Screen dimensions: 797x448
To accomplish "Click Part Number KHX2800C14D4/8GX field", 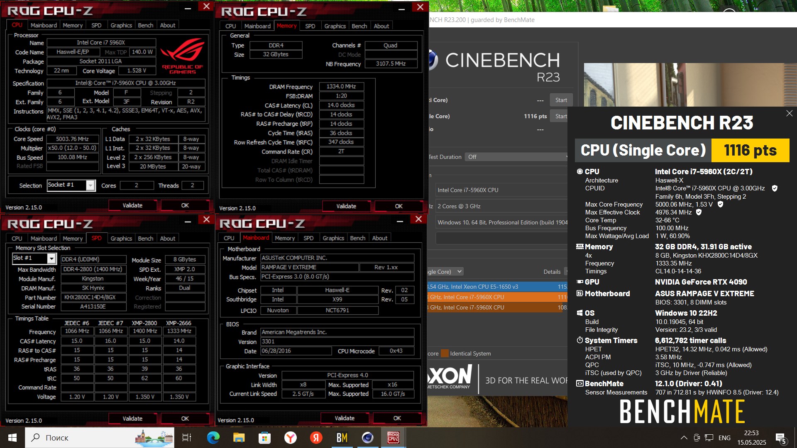I will [x=93, y=297].
